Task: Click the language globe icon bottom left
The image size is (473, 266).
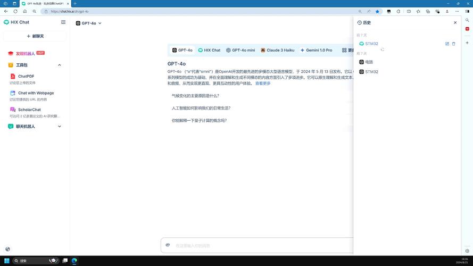Action: 8,249
